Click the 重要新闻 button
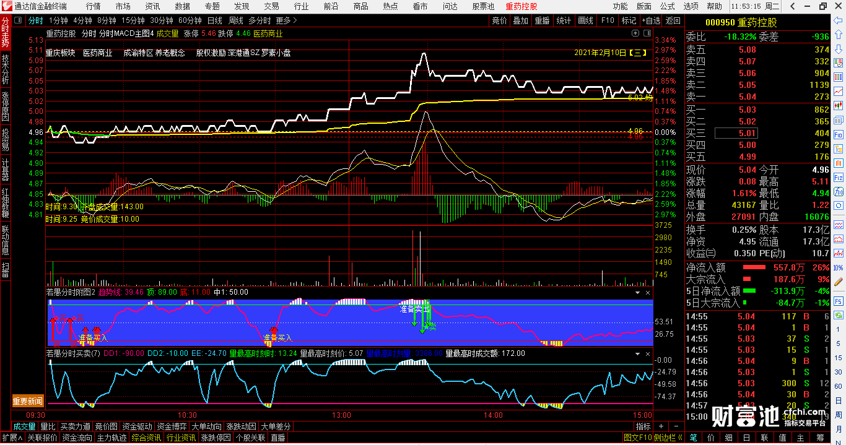846x445 pixels. [x=28, y=402]
